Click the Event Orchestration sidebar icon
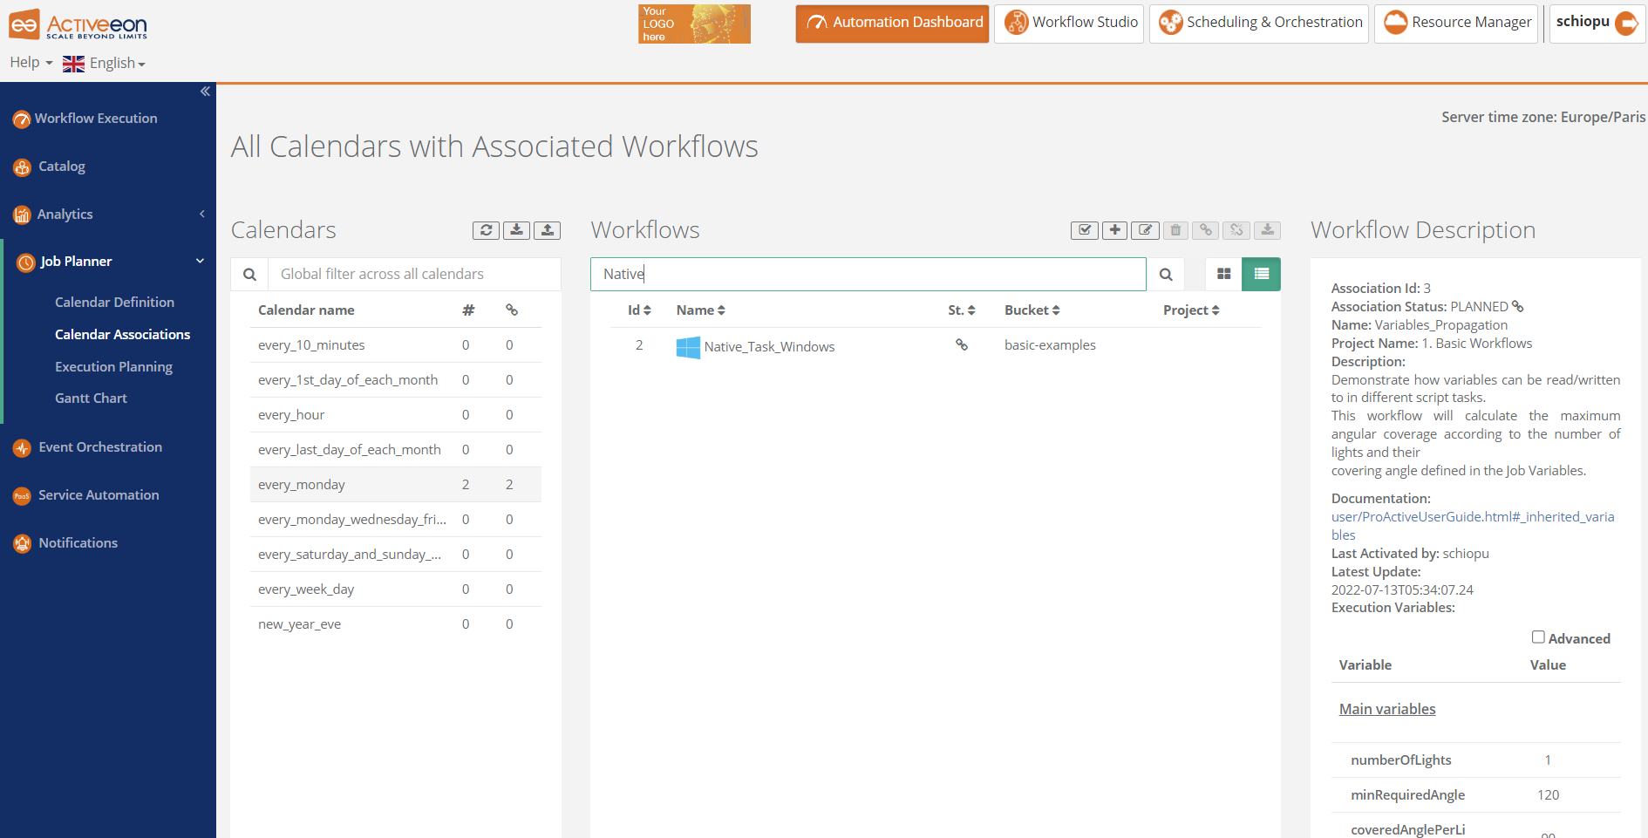Viewport: 1648px width, 838px height. [x=22, y=448]
